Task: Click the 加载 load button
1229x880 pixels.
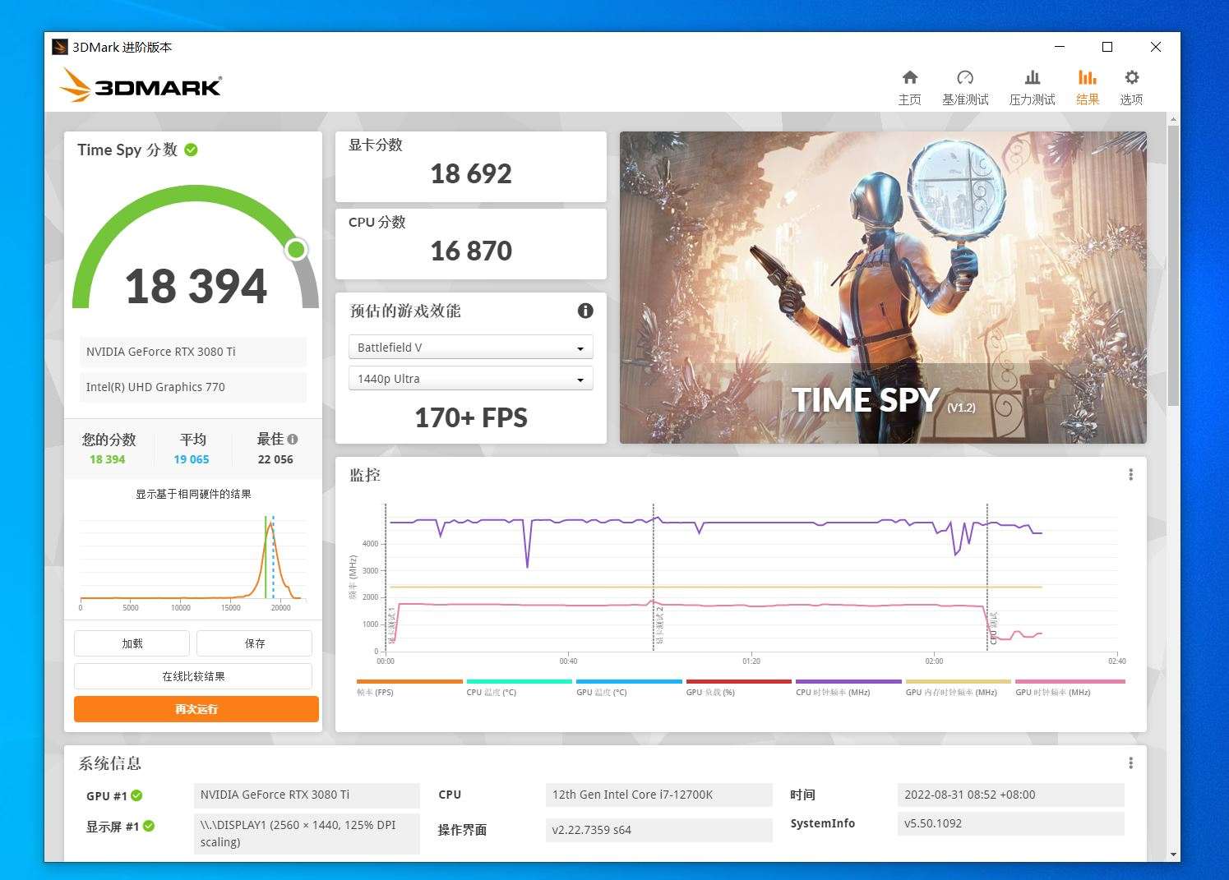Action: coord(132,643)
